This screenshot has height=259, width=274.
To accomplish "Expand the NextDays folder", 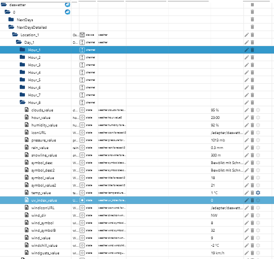I will click(11, 19).
